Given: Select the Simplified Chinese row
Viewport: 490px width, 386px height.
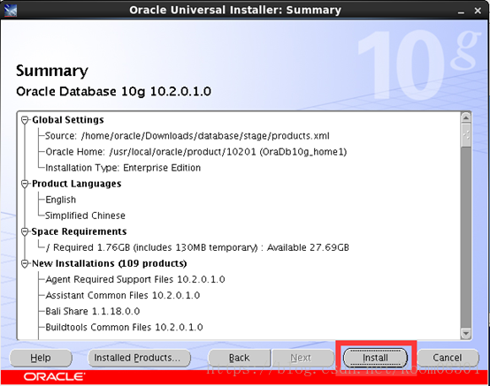Looking at the screenshot, I should (x=85, y=216).
